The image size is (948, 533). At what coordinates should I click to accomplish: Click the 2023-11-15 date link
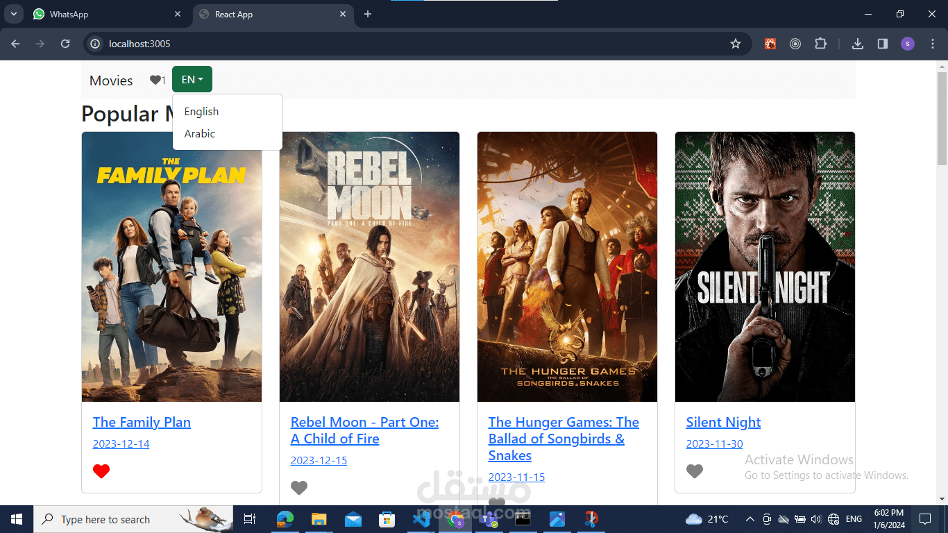pyautogui.click(x=516, y=477)
